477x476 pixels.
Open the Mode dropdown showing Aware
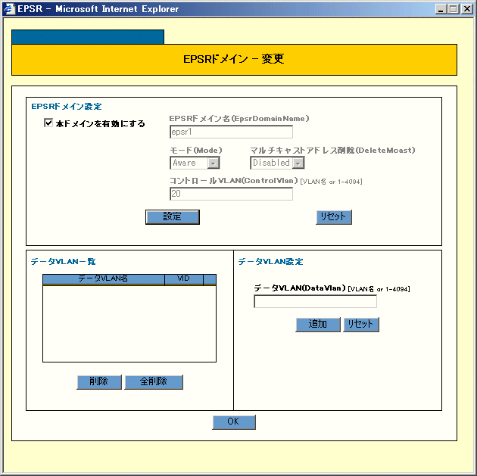(214, 163)
